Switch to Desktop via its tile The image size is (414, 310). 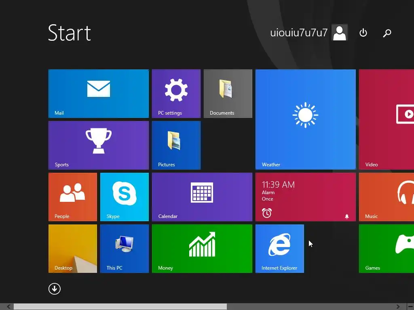[73, 249]
